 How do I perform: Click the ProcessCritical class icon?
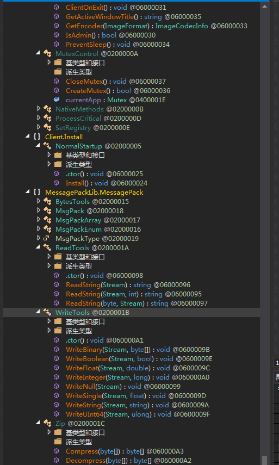click(x=47, y=119)
